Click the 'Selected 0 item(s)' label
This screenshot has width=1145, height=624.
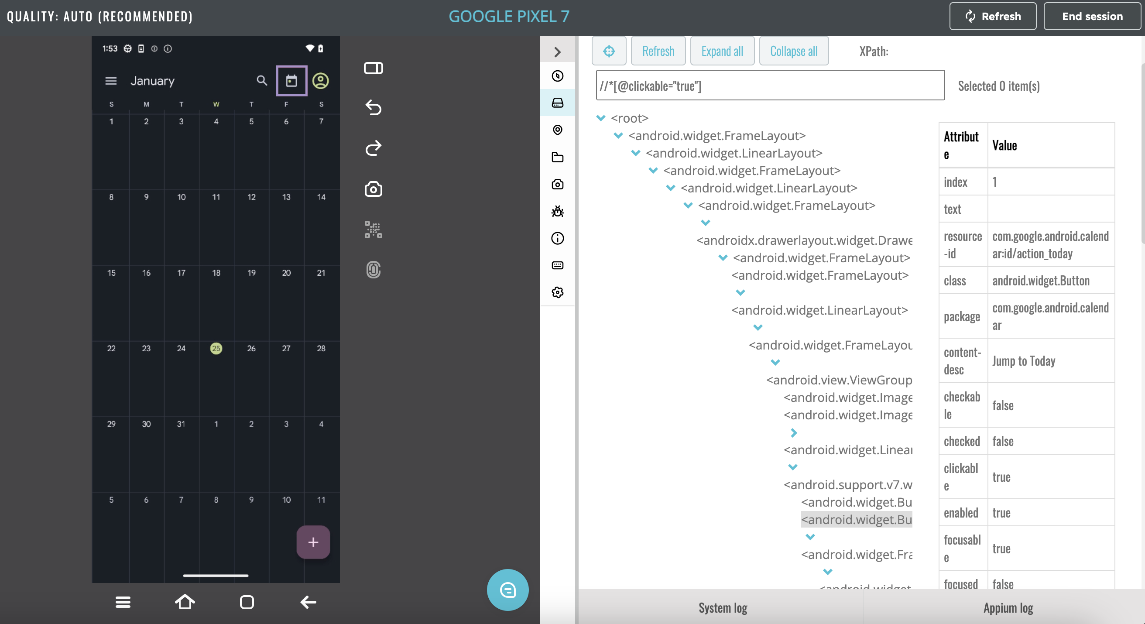pos(998,86)
